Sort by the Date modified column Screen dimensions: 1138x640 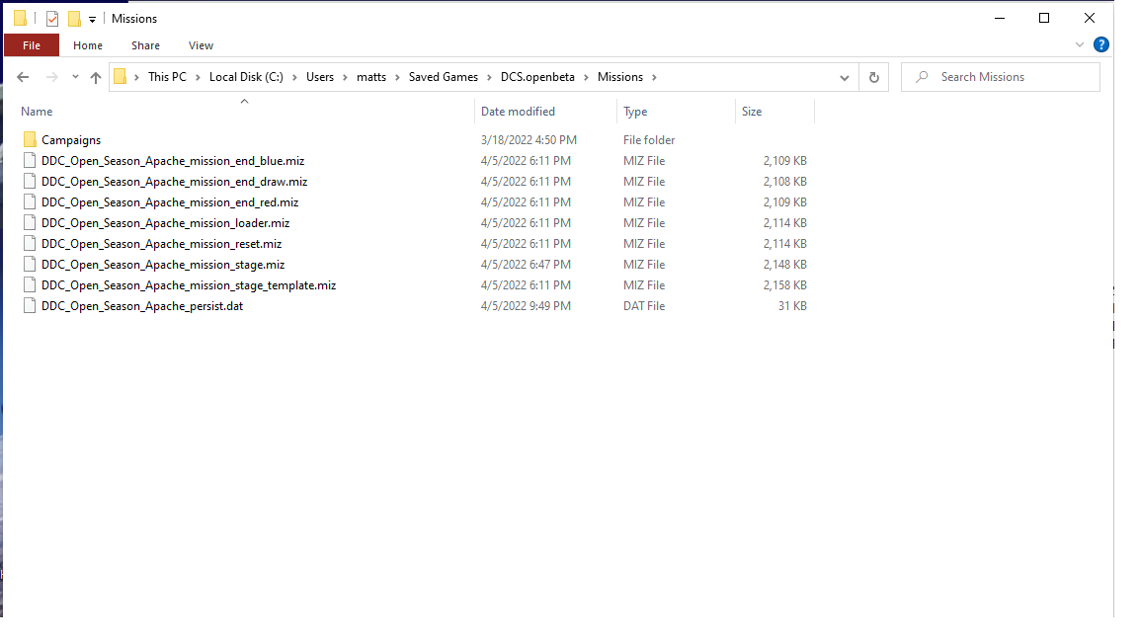518,111
